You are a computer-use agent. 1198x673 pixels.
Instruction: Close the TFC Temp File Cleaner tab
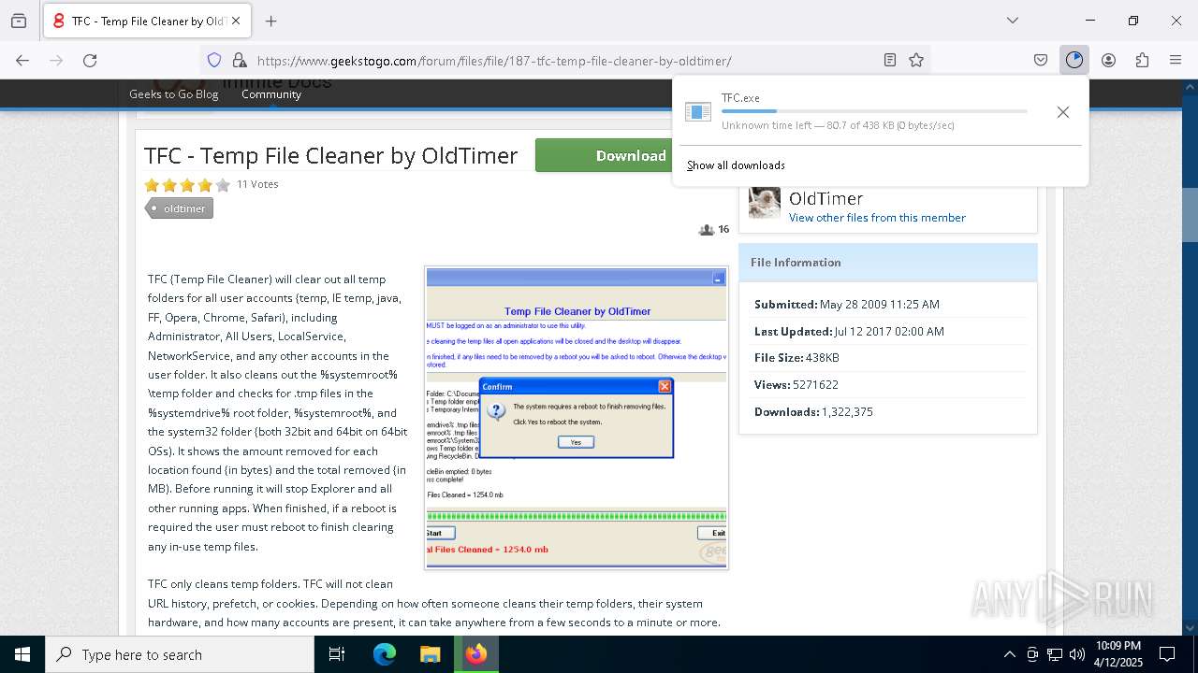point(236,21)
